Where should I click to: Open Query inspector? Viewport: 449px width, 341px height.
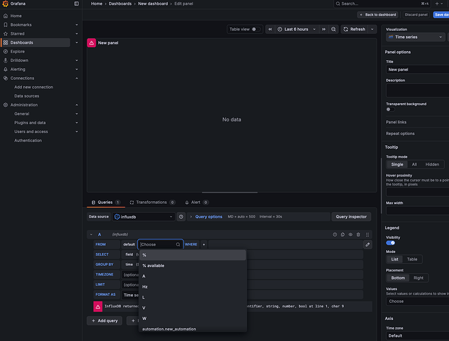pyautogui.click(x=351, y=217)
